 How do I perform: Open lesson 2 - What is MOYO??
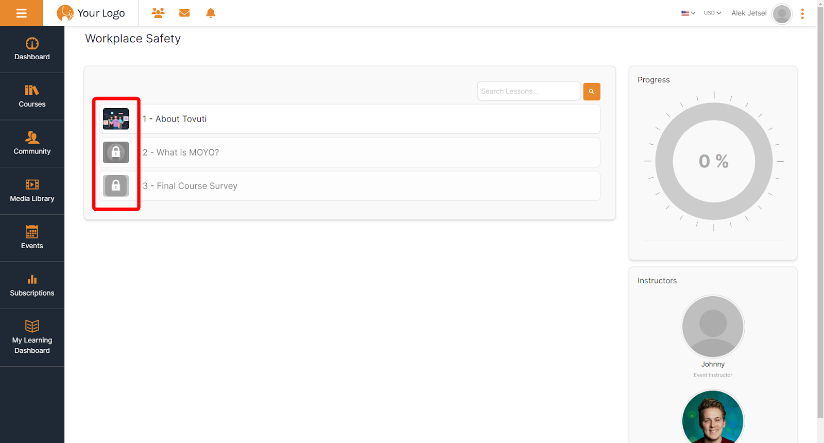point(350,152)
